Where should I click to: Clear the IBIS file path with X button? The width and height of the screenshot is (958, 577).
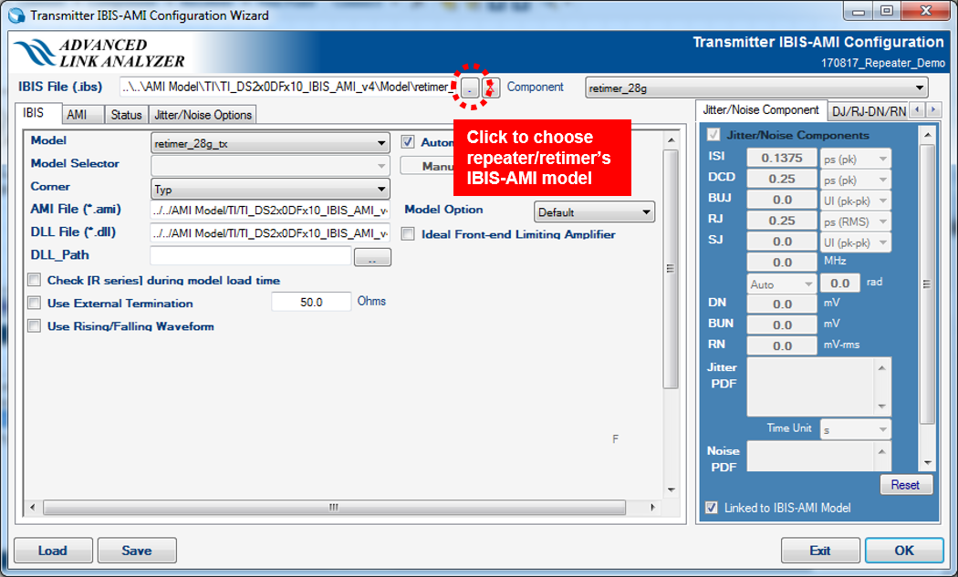point(491,88)
